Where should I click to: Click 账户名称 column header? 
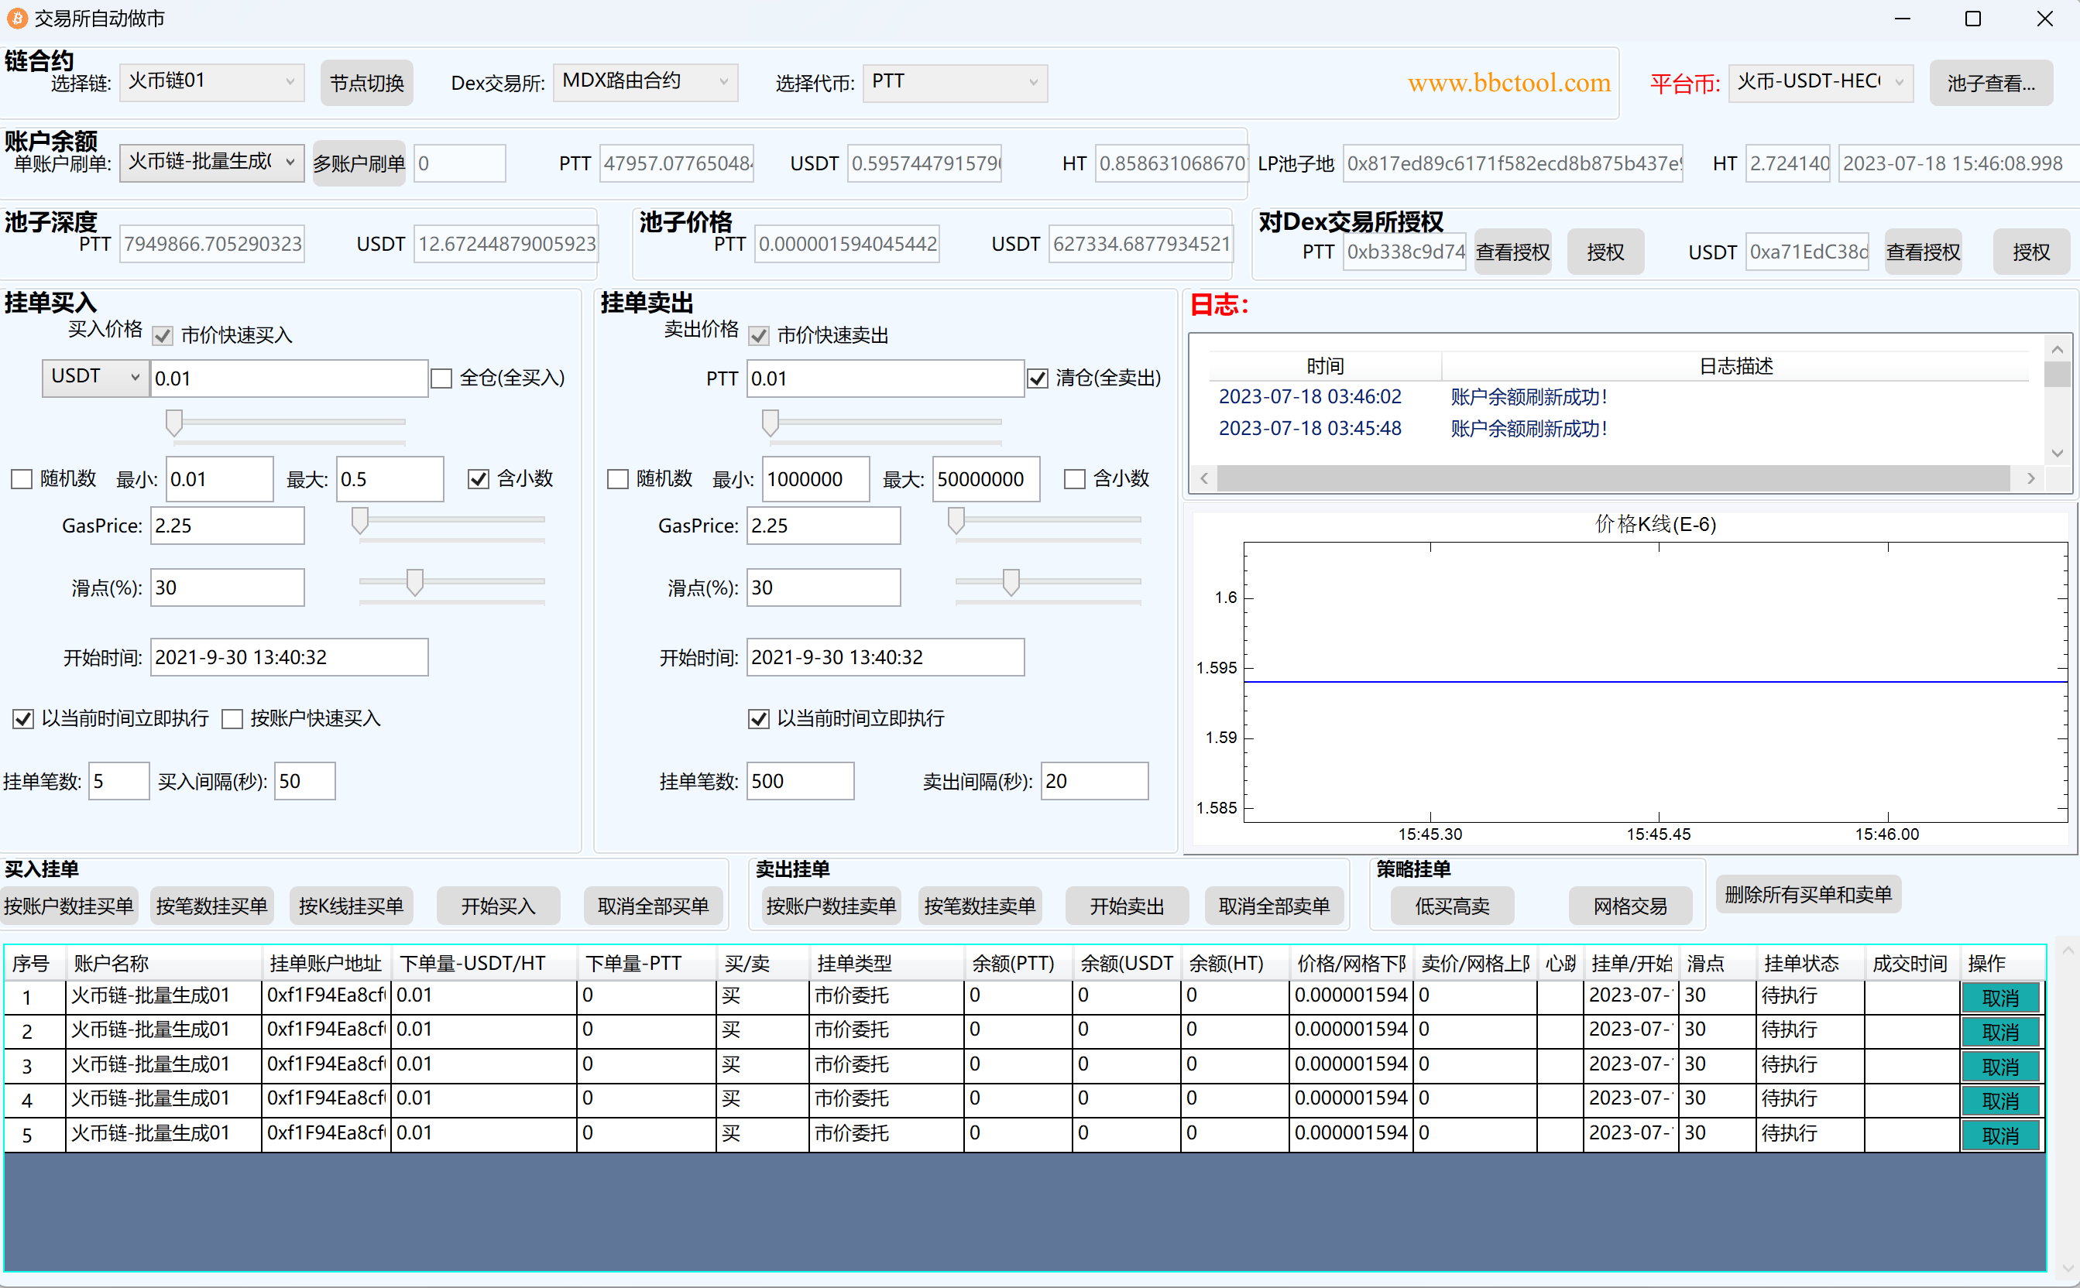point(111,964)
